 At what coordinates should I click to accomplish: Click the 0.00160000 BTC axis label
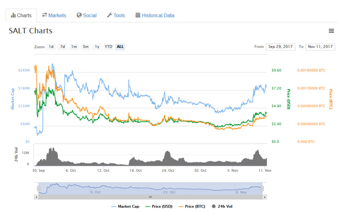pyautogui.click(x=311, y=70)
